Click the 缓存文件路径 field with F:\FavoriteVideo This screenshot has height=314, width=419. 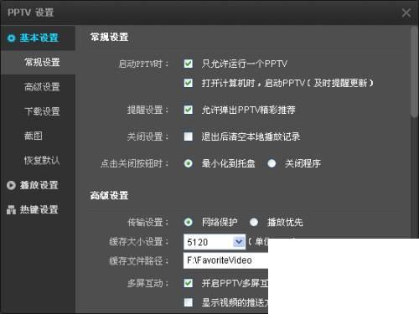pyautogui.click(x=225, y=260)
